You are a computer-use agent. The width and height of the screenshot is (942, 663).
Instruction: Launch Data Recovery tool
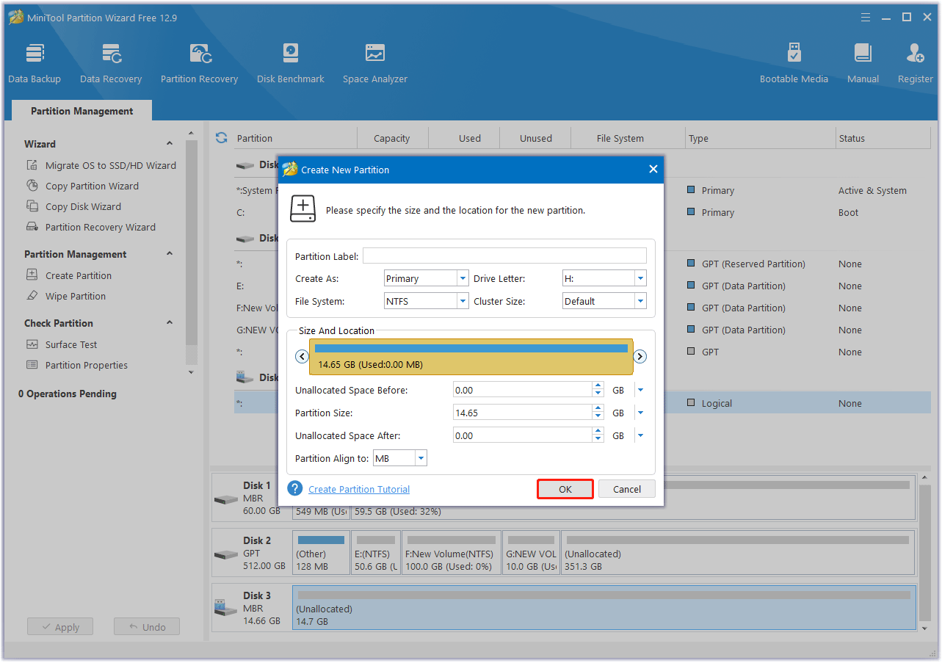click(111, 64)
